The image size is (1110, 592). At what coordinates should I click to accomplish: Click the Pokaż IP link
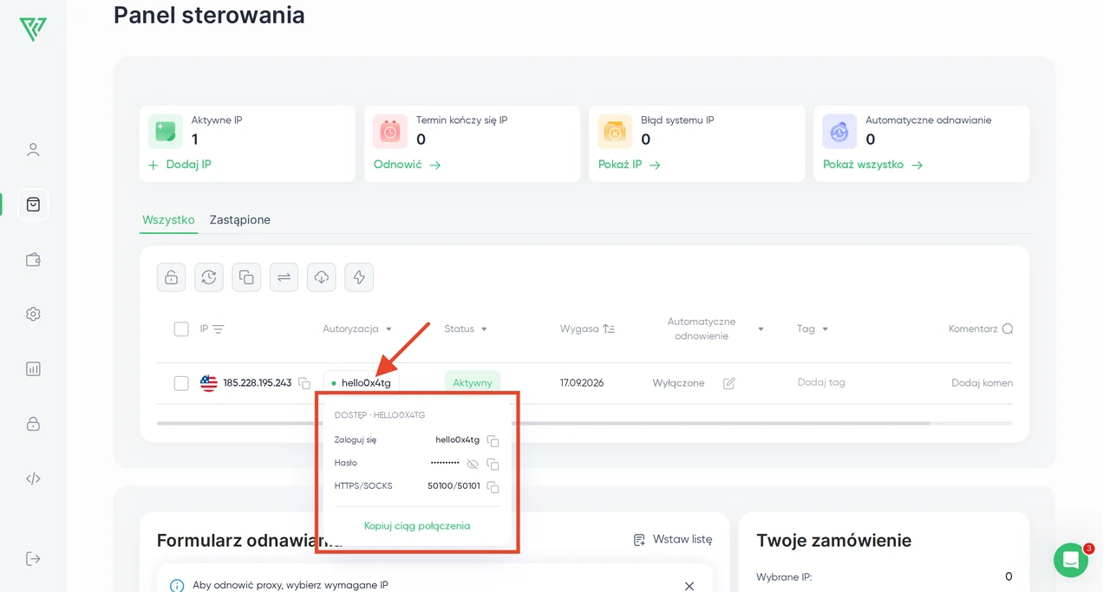(x=630, y=165)
